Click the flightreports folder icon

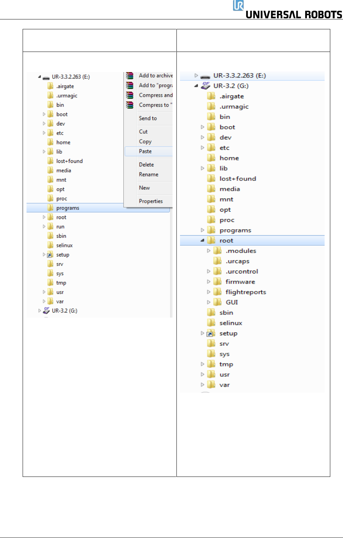(x=217, y=292)
